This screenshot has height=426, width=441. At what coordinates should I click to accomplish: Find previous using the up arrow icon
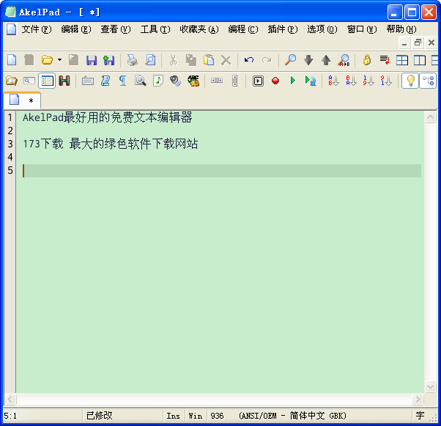326,60
